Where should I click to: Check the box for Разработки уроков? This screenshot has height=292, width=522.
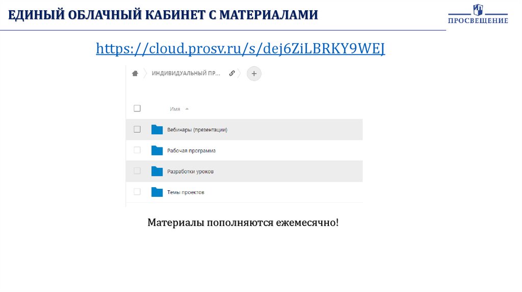click(x=137, y=171)
